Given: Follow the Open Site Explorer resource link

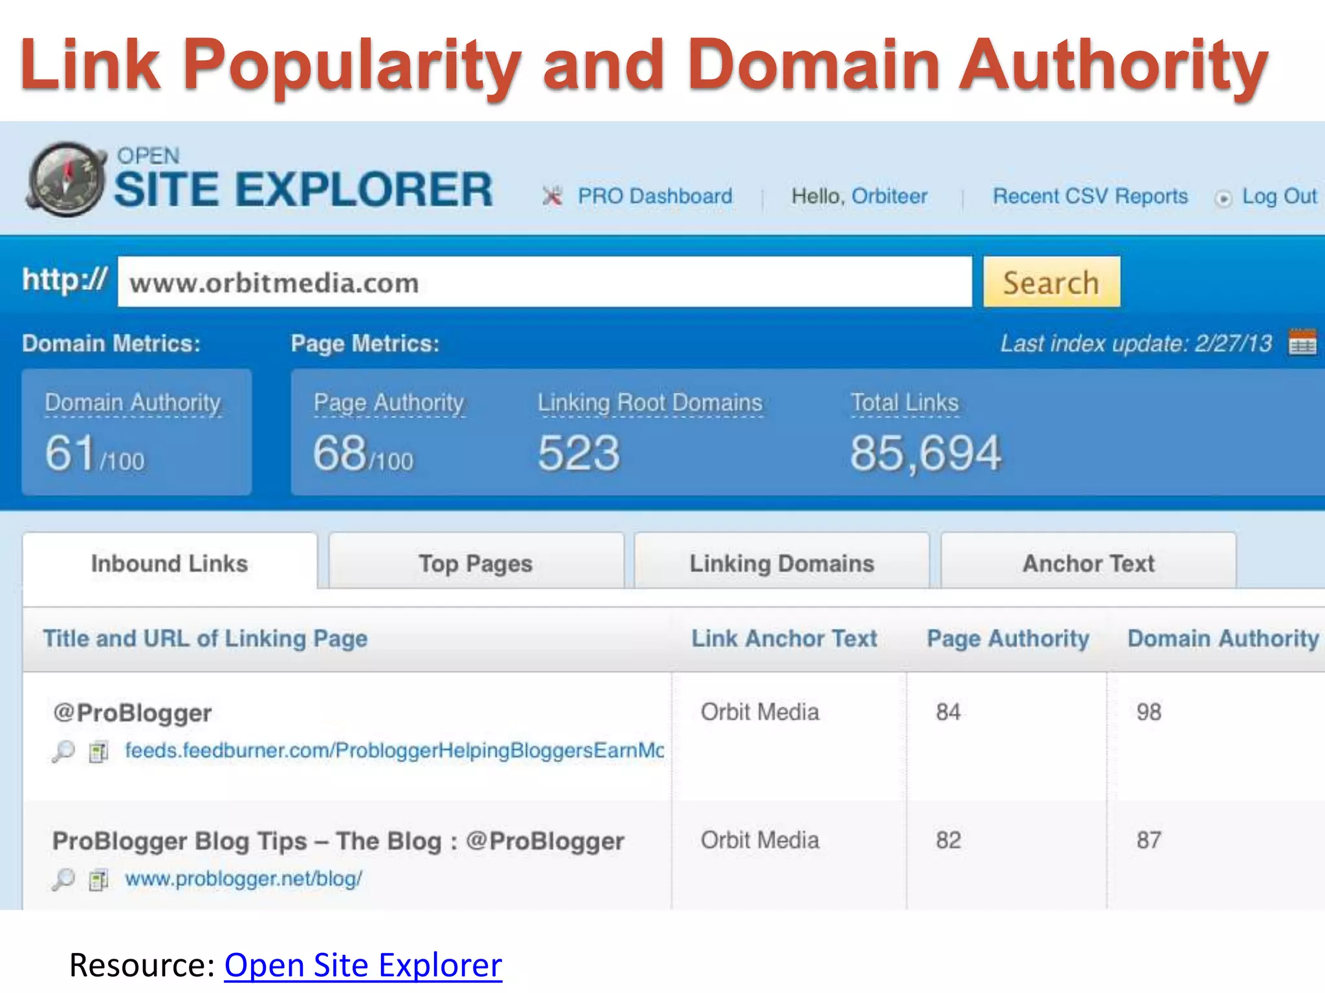Looking at the screenshot, I should (x=363, y=965).
